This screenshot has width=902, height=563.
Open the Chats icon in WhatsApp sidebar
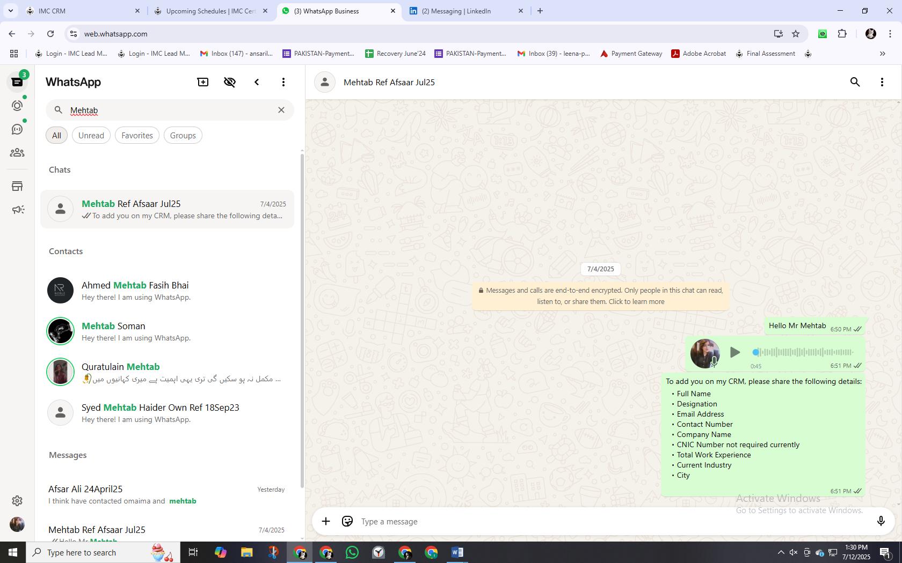pos(17,82)
